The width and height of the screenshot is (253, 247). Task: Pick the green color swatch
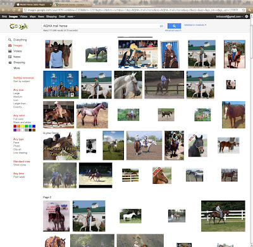(27, 126)
